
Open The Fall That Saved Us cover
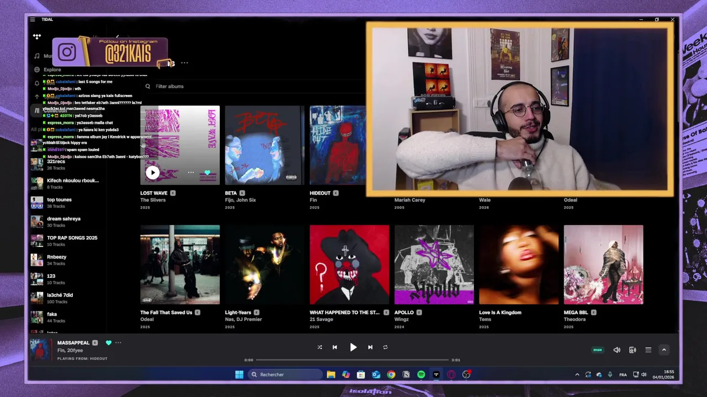[x=180, y=265]
